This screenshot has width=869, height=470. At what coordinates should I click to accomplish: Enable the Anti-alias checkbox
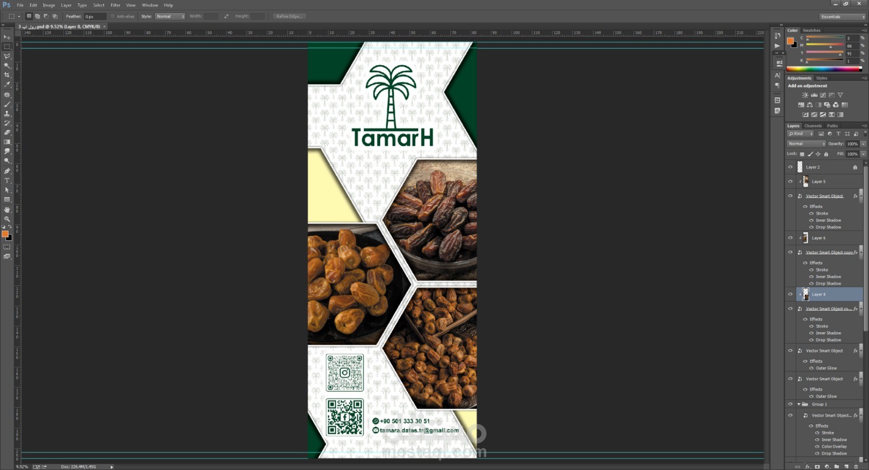(x=112, y=16)
